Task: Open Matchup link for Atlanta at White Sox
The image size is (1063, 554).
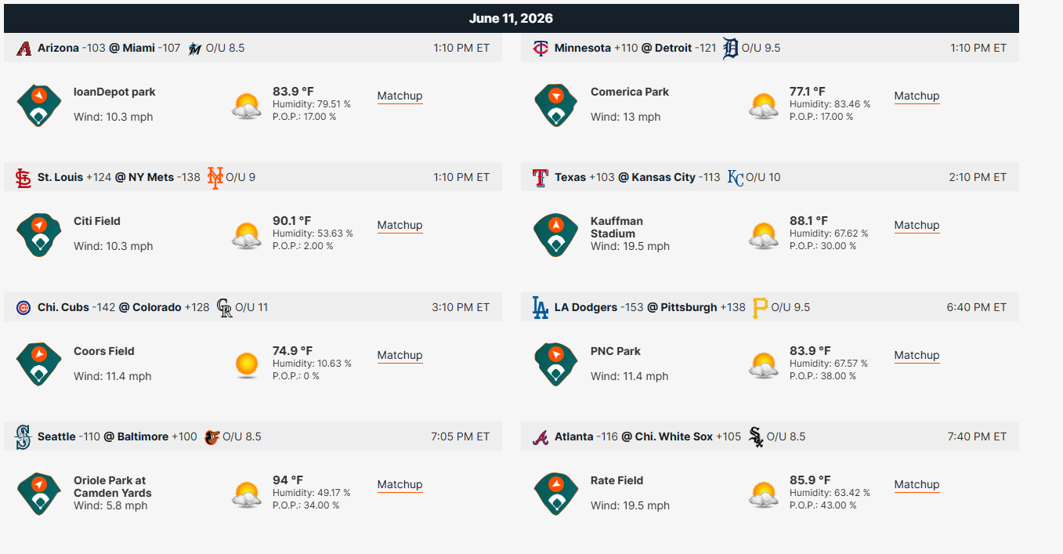Action: point(917,485)
